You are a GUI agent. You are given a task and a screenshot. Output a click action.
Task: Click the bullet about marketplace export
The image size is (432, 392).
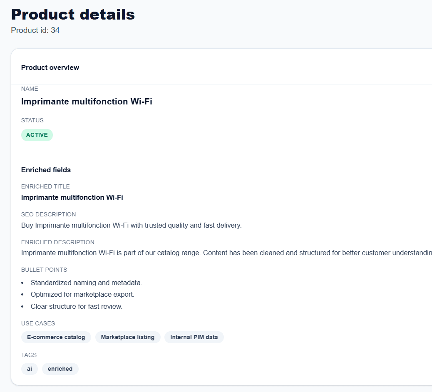(82, 294)
